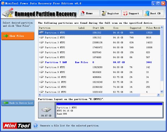Minimize the MiniTool window

(x=153, y=3)
